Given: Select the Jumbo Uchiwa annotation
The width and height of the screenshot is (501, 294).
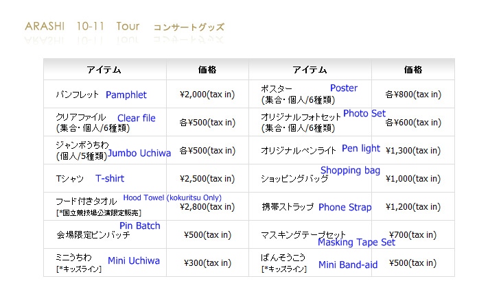Looking at the screenshot, I should [x=139, y=154].
